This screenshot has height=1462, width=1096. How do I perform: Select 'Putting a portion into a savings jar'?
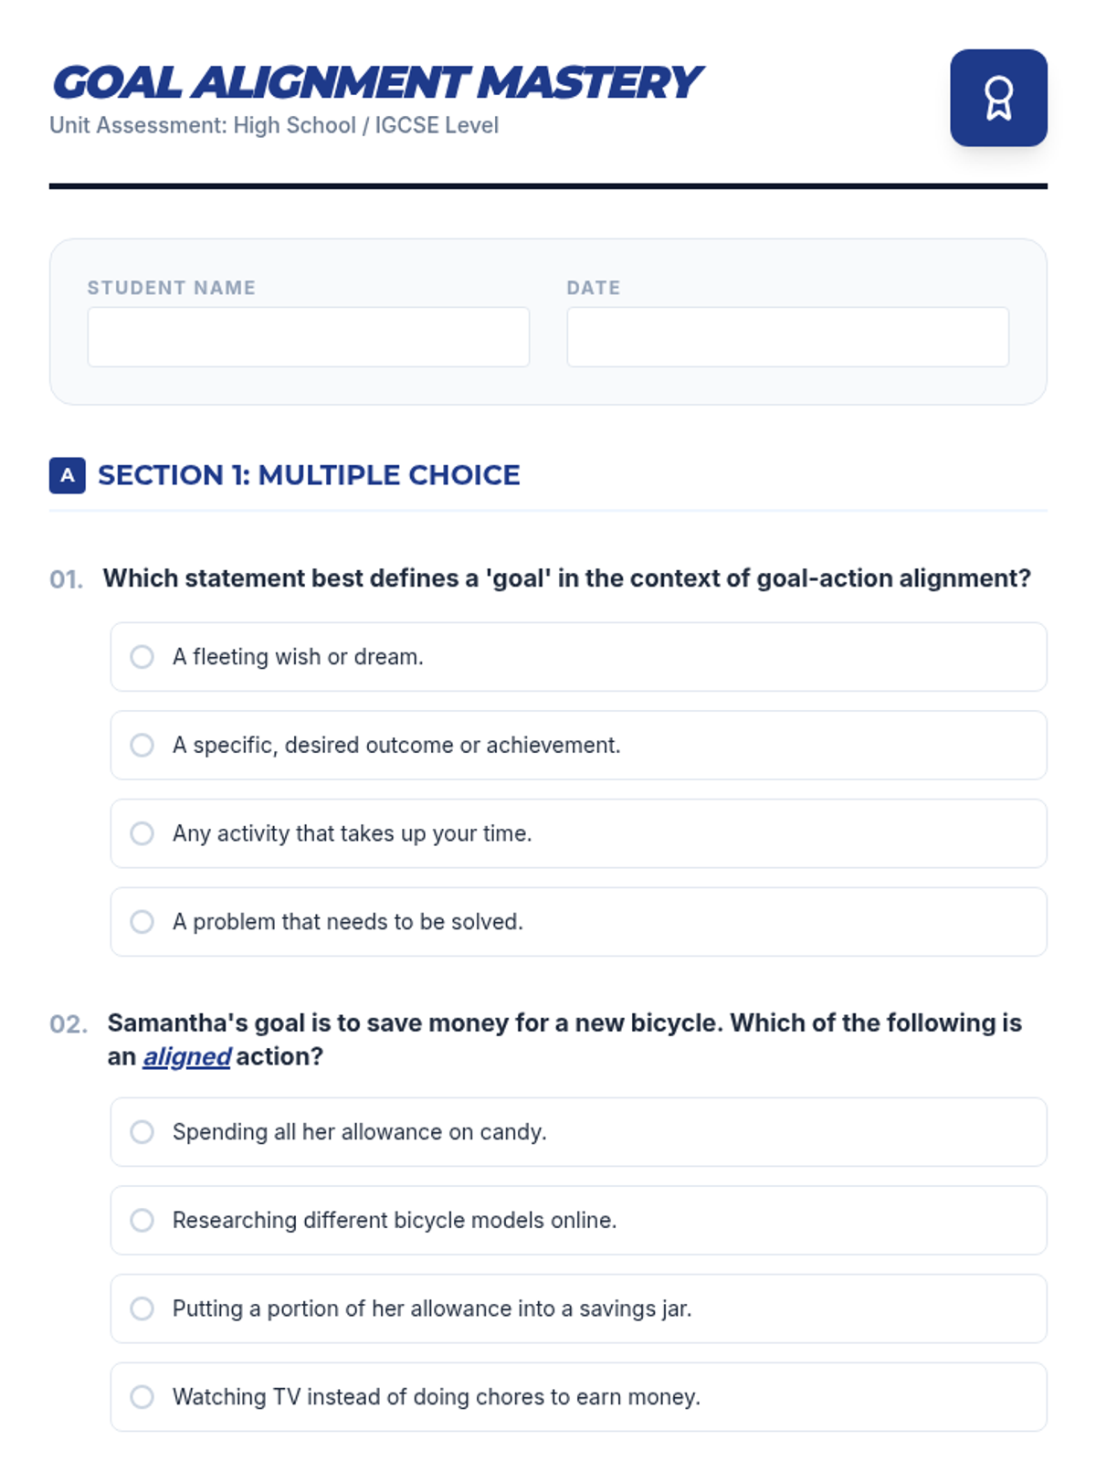coord(142,1308)
